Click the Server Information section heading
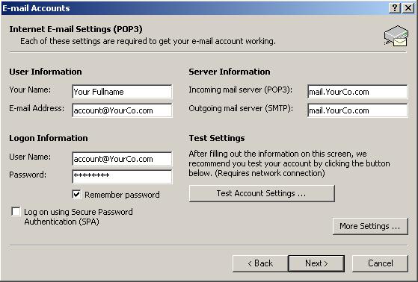The image size is (418, 282). (x=230, y=72)
